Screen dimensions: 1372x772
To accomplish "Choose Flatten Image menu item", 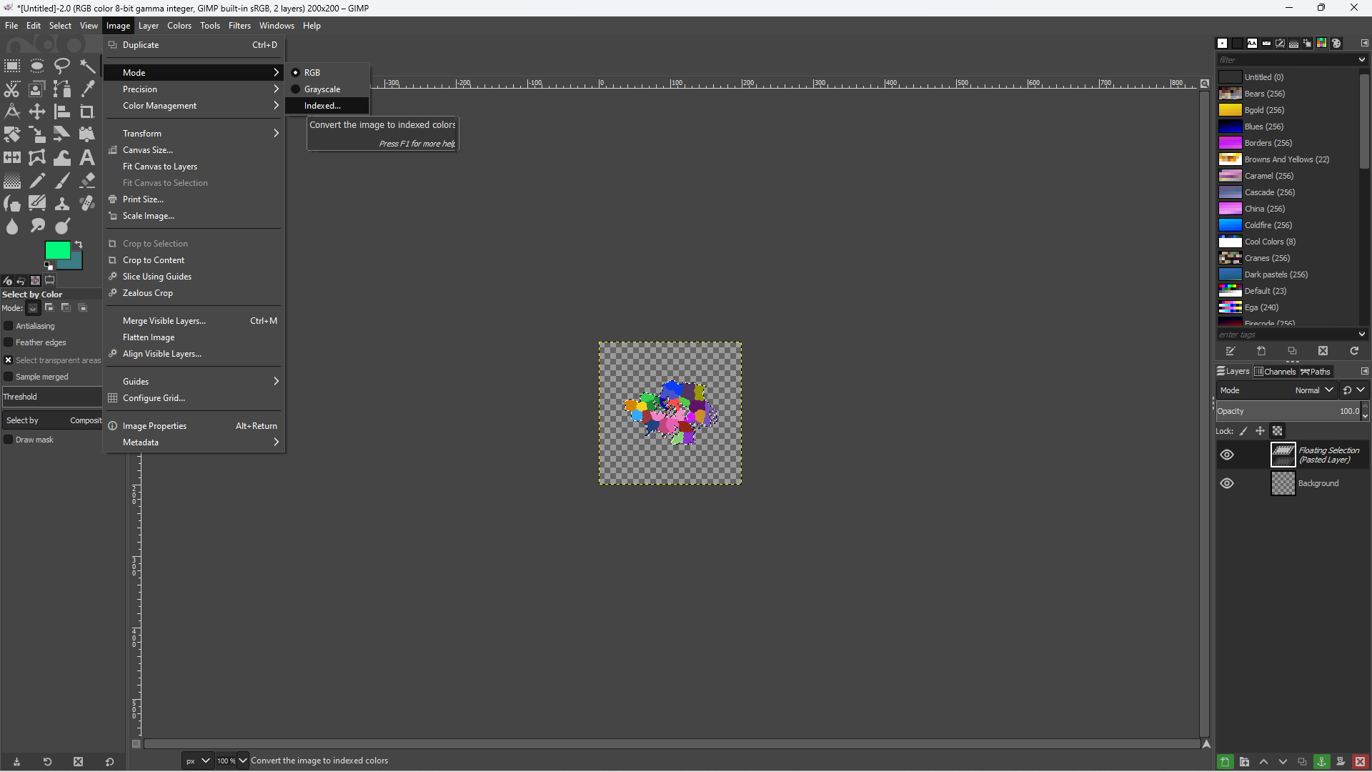I will pos(149,337).
